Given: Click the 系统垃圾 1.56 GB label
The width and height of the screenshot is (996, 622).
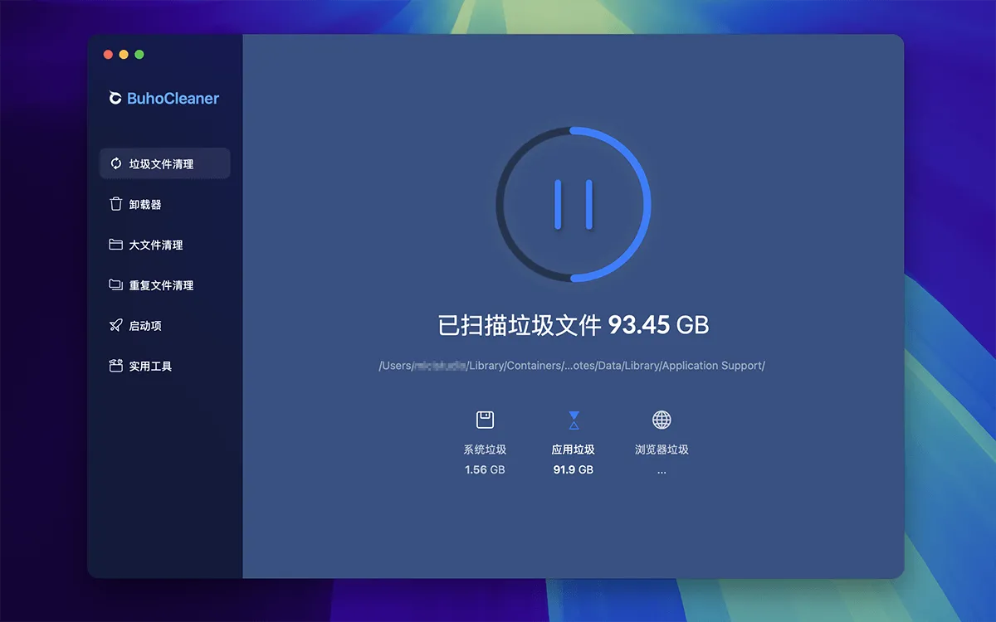Looking at the screenshot, I should (x=485, y=459).
